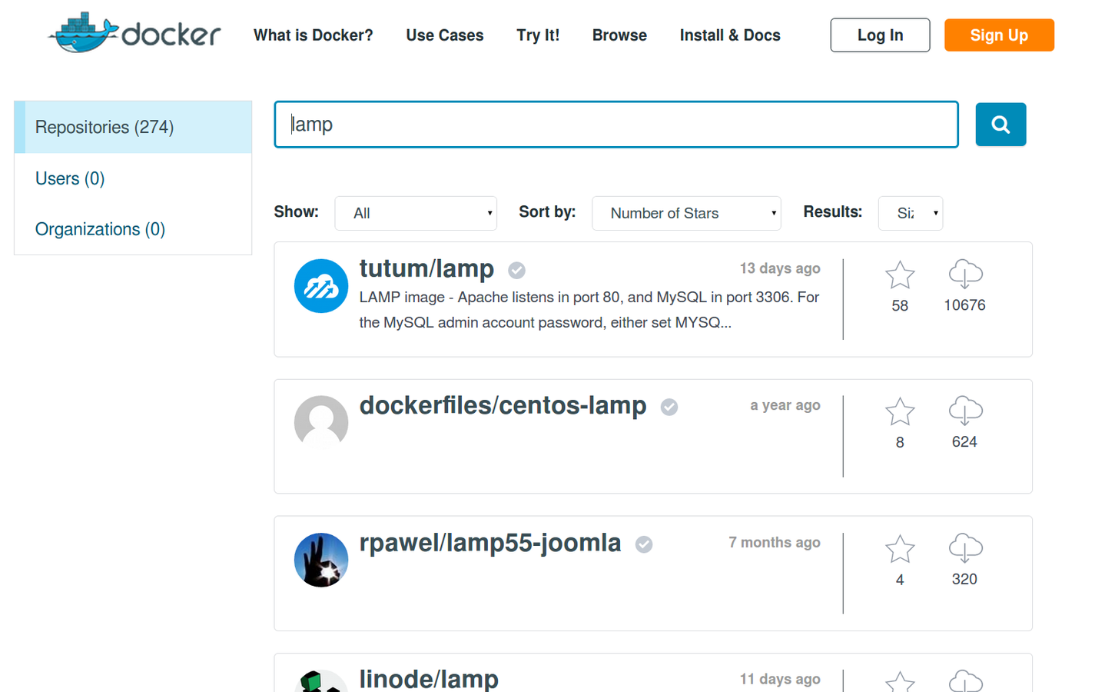Click the magnifier search button

1000,125
